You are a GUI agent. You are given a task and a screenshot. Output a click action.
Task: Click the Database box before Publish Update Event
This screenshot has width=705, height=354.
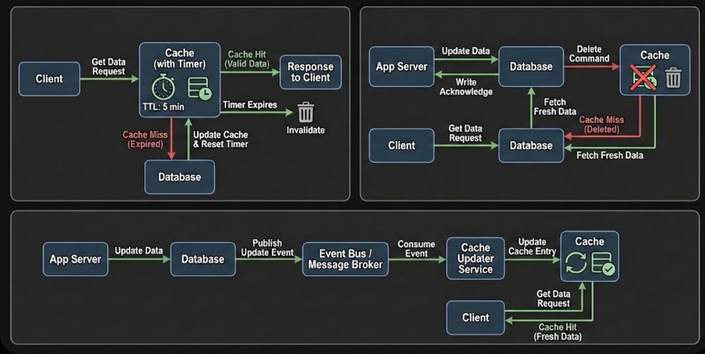click(203, 259)
